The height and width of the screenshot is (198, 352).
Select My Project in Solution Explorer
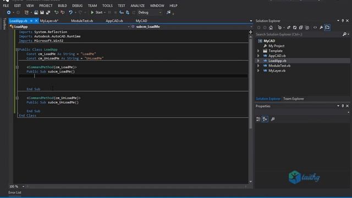(276, 46)
